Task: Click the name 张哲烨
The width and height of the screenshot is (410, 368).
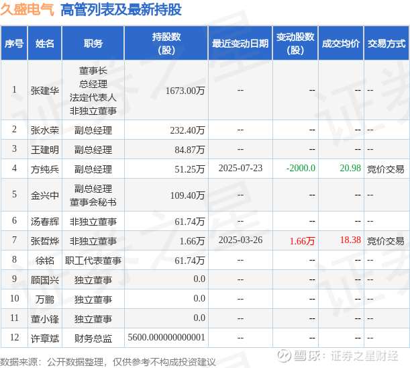Action: [x=45, y=241]
